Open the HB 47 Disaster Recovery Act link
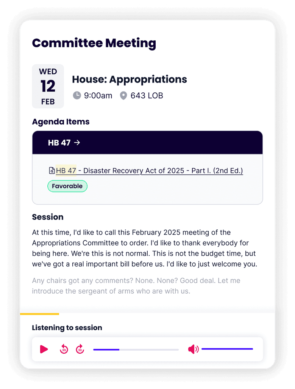295x389 pixels. click(x=149, y=171)
